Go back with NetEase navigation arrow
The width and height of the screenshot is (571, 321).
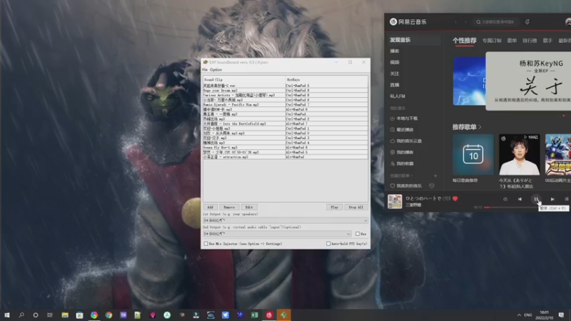click(455, 22)
